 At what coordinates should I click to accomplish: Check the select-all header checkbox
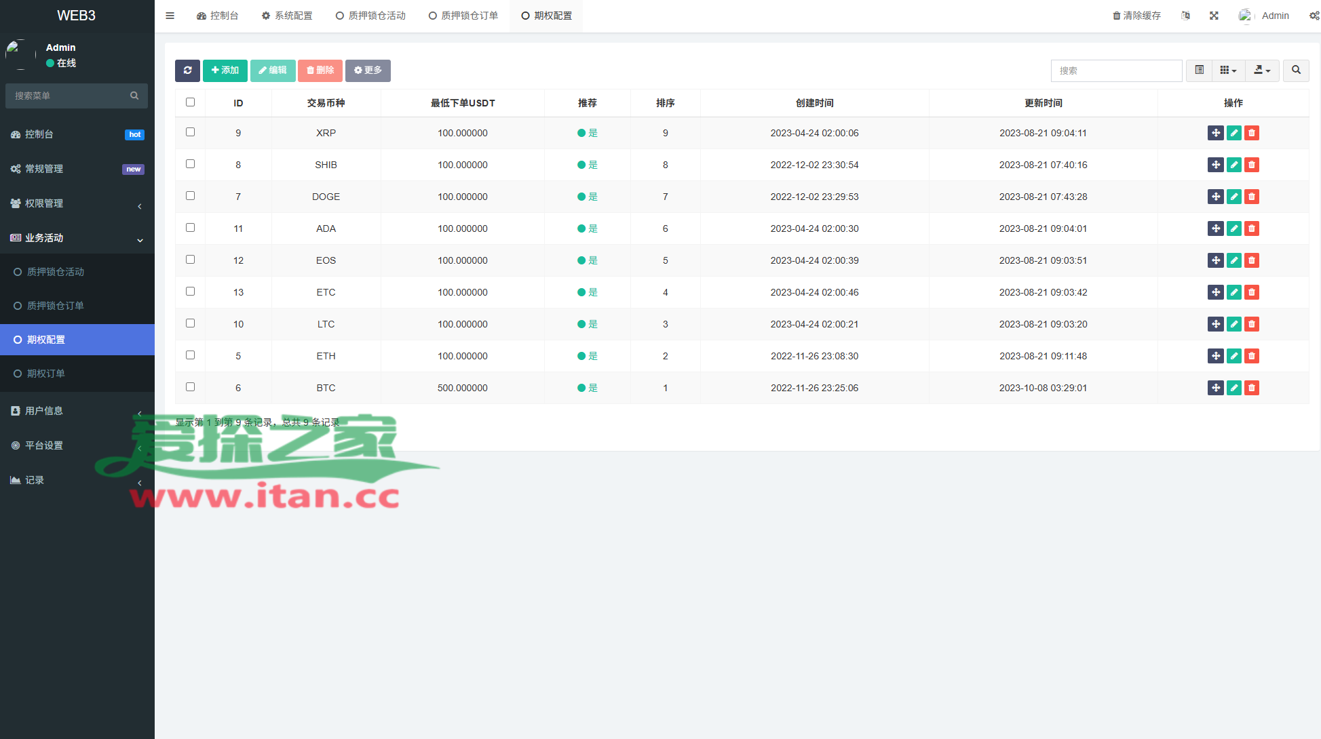pyautogui.click(x=190, y=102)
